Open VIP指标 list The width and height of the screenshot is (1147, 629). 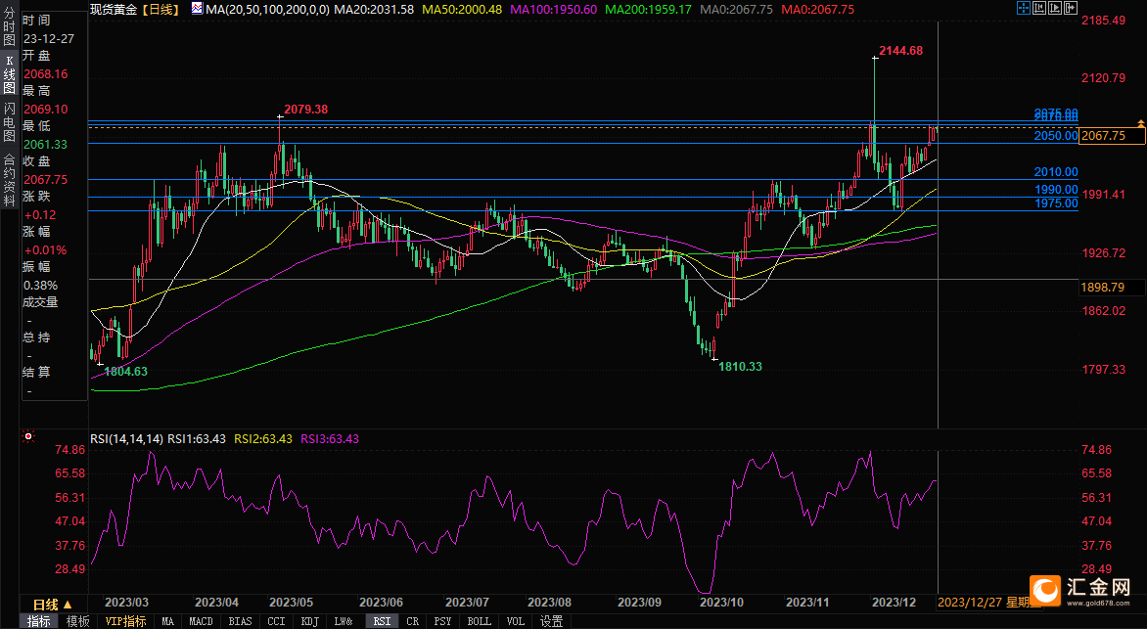[x=125, y=621]
